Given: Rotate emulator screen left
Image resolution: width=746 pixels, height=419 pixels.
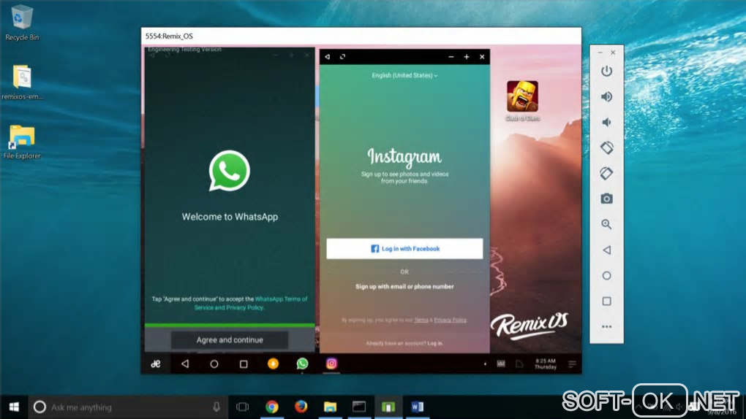Looking at the screenshot, I should coord(606,147).
